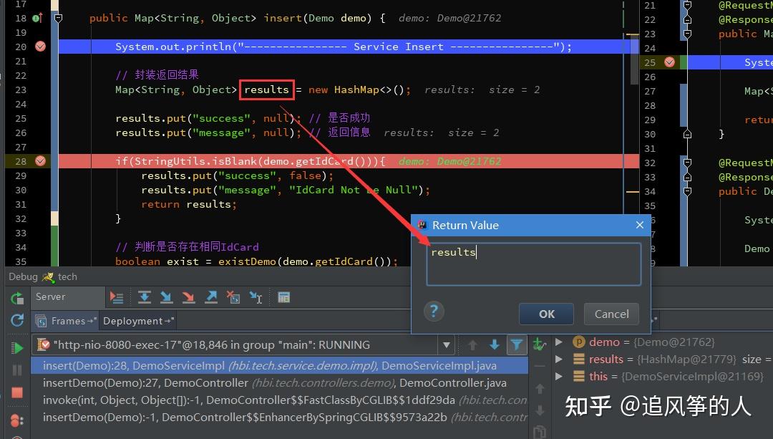
Task: Move watch up in Variables panel
Action: click(540, 389)
